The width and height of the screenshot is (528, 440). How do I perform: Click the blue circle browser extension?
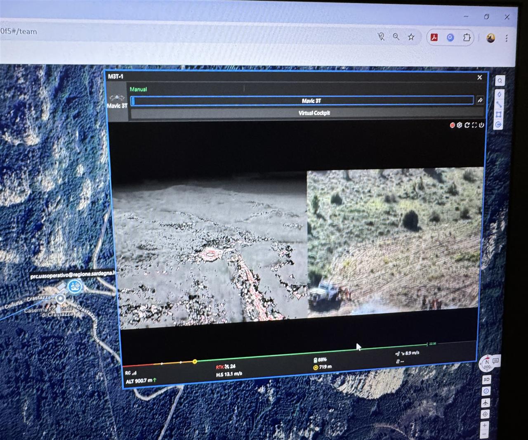pyautogui.click(x=450, y=38)
